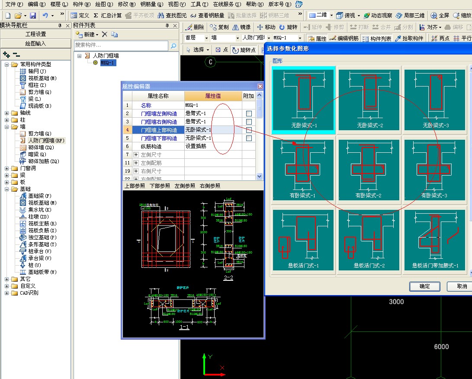Image resolution: width=472 pixels, height=379 pixels.
Task: Click expand-all plus icon in navigation panel
Action: click(6, 55)
